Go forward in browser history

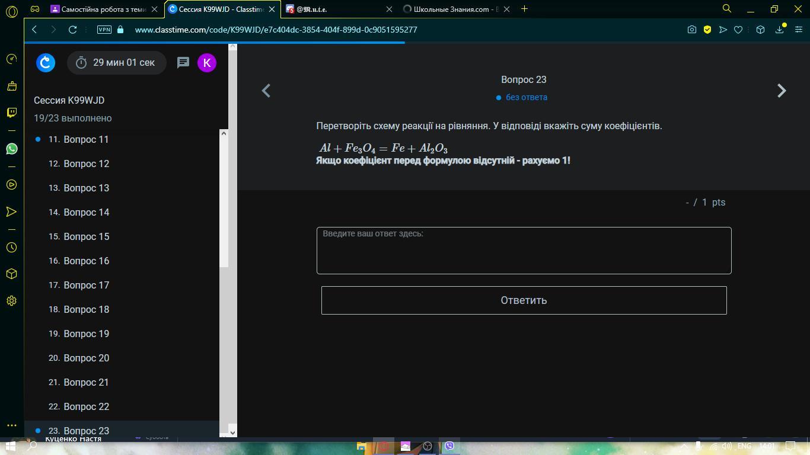tap(53, 29)
